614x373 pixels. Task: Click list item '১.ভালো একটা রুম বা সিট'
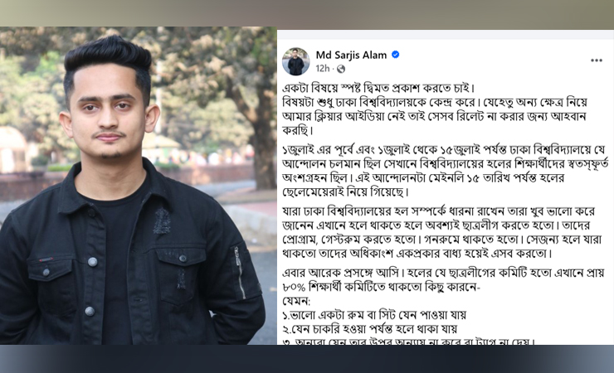[x=374, y=315]
